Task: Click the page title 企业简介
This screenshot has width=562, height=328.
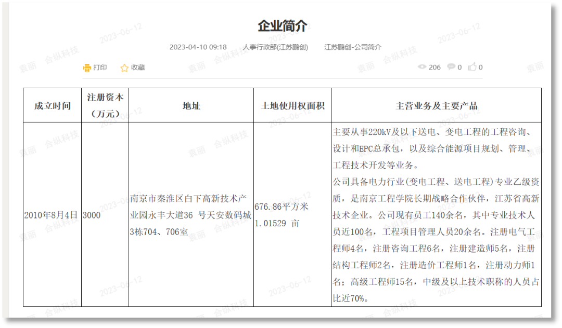Action: pyautogui.click(x=283, y=26)
